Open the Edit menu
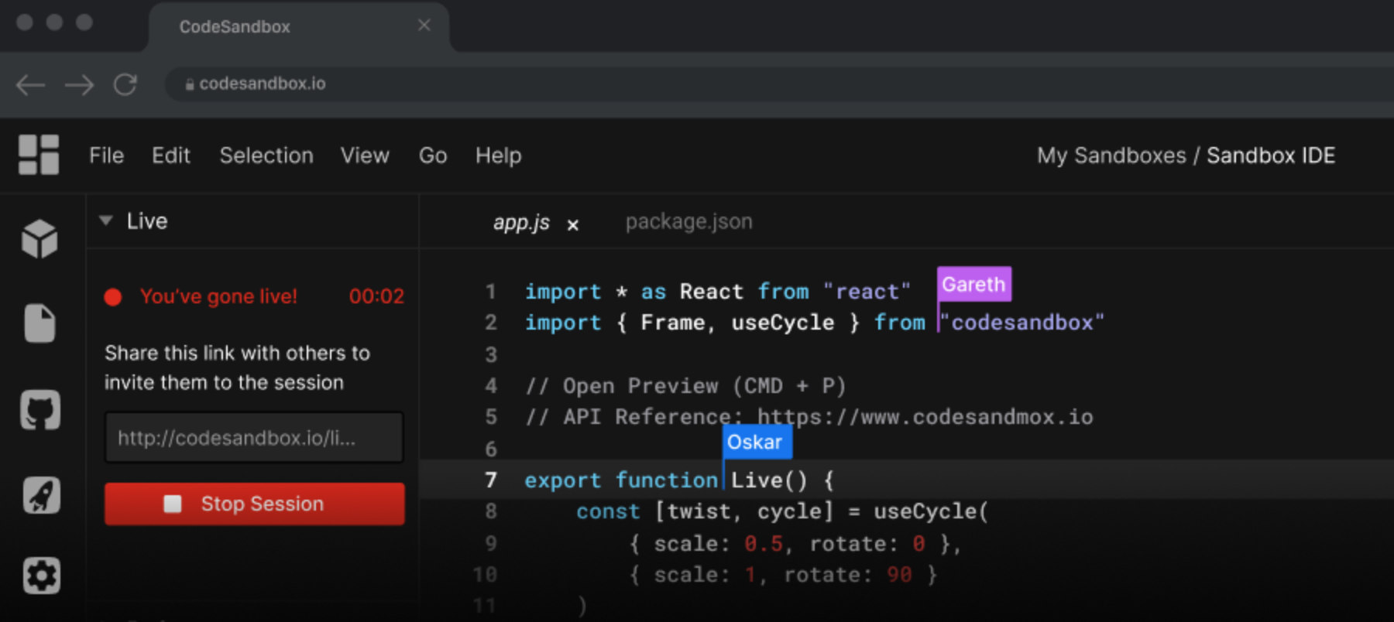 click(x=171, y=155)
